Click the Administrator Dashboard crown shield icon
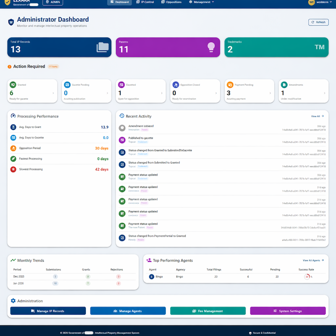The height and width of the screenshot is (336, 336). [11, 22]
